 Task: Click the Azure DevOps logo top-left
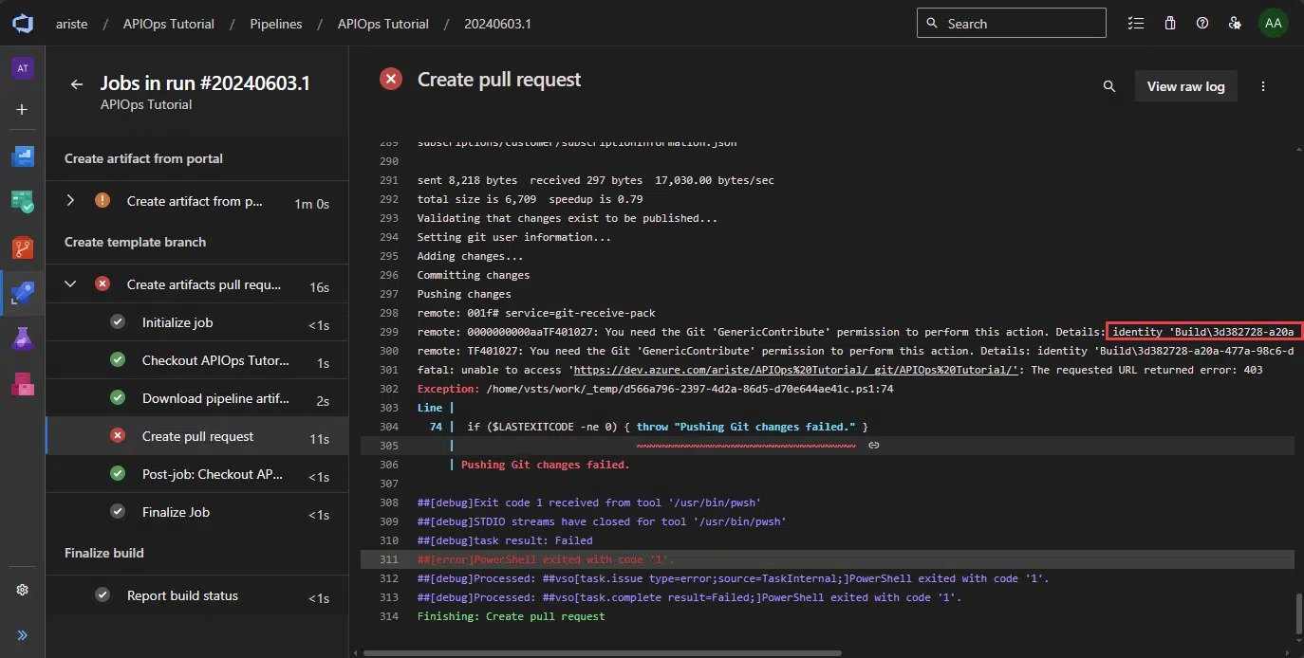(x=22, y=22)
